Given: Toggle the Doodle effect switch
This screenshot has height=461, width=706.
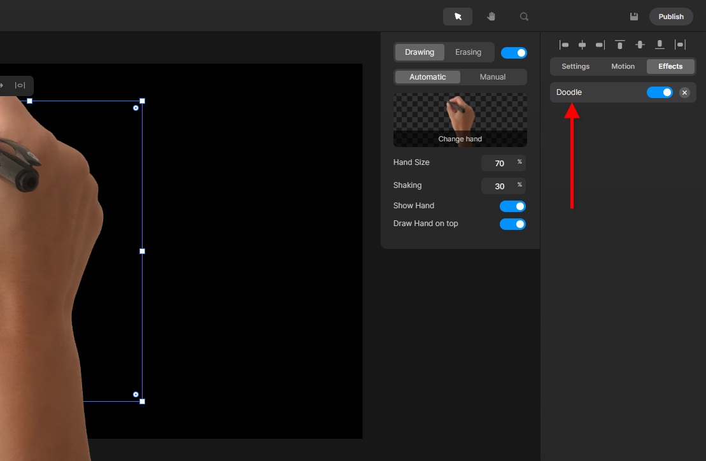Looking at the screenshot, I should (660, 92).
